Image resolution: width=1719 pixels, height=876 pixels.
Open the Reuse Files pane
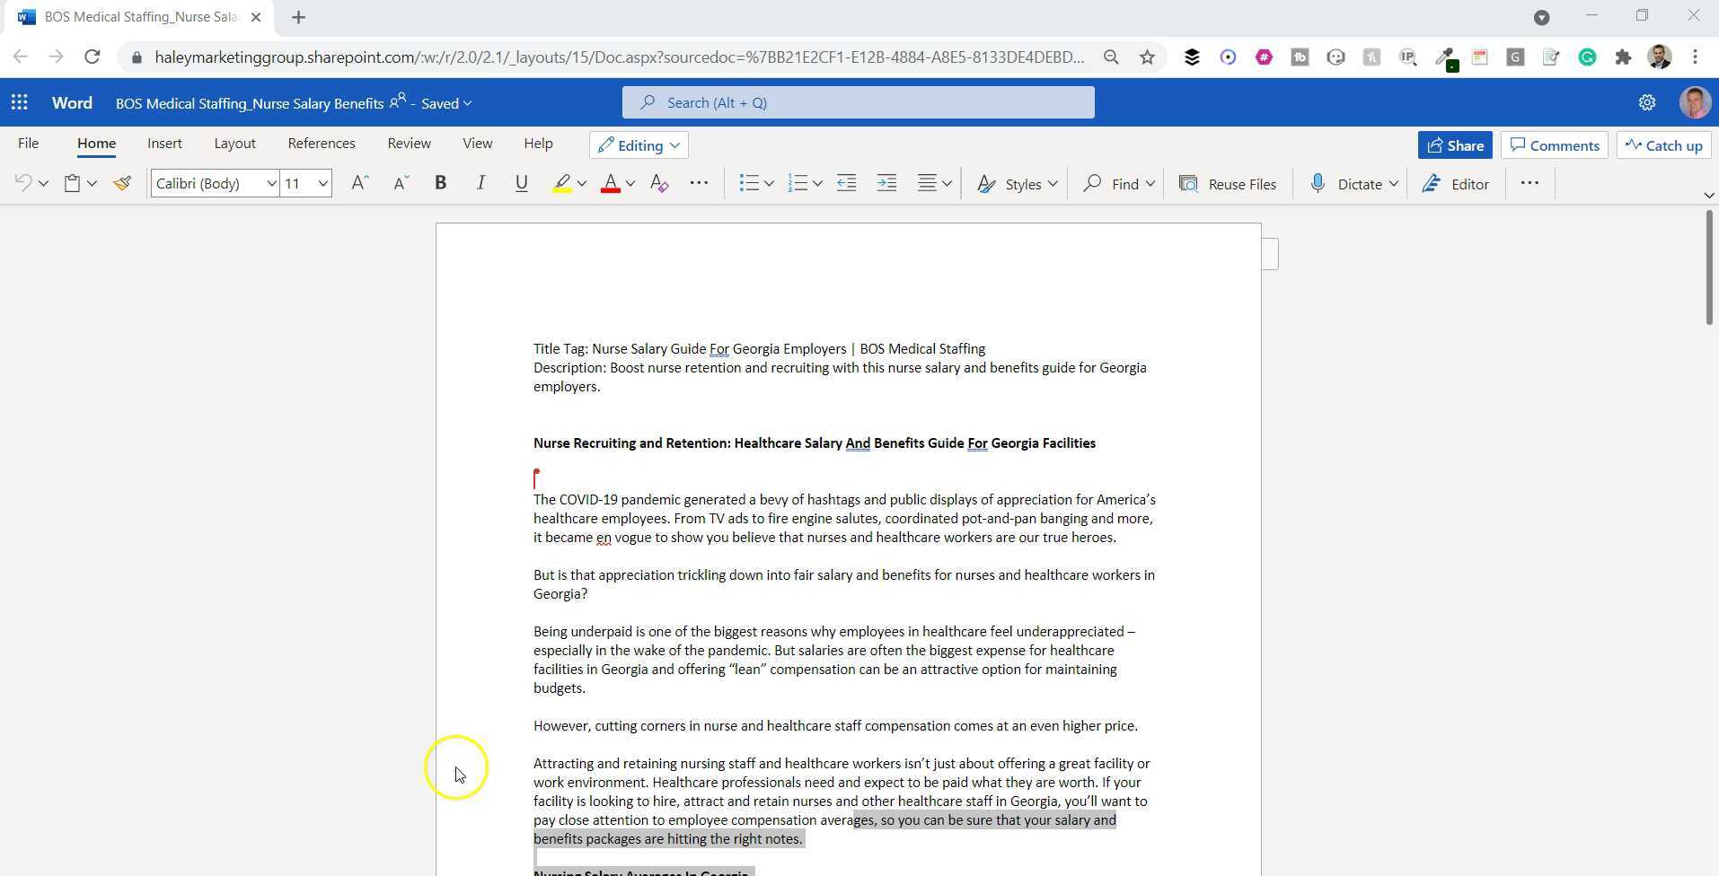coord(1229,183)
